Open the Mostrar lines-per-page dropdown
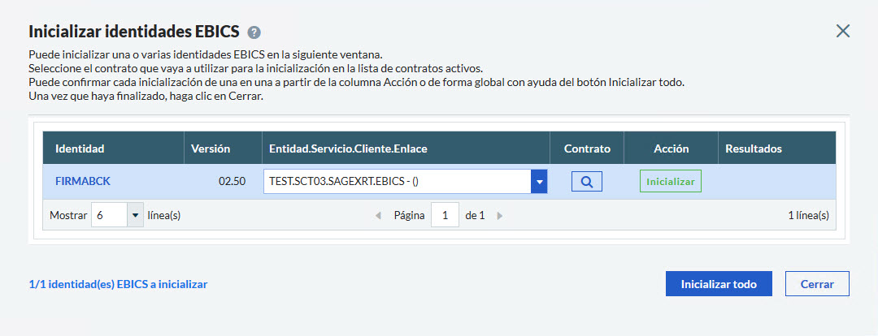This screenshot has width=878, height=336. coord(135,216)
